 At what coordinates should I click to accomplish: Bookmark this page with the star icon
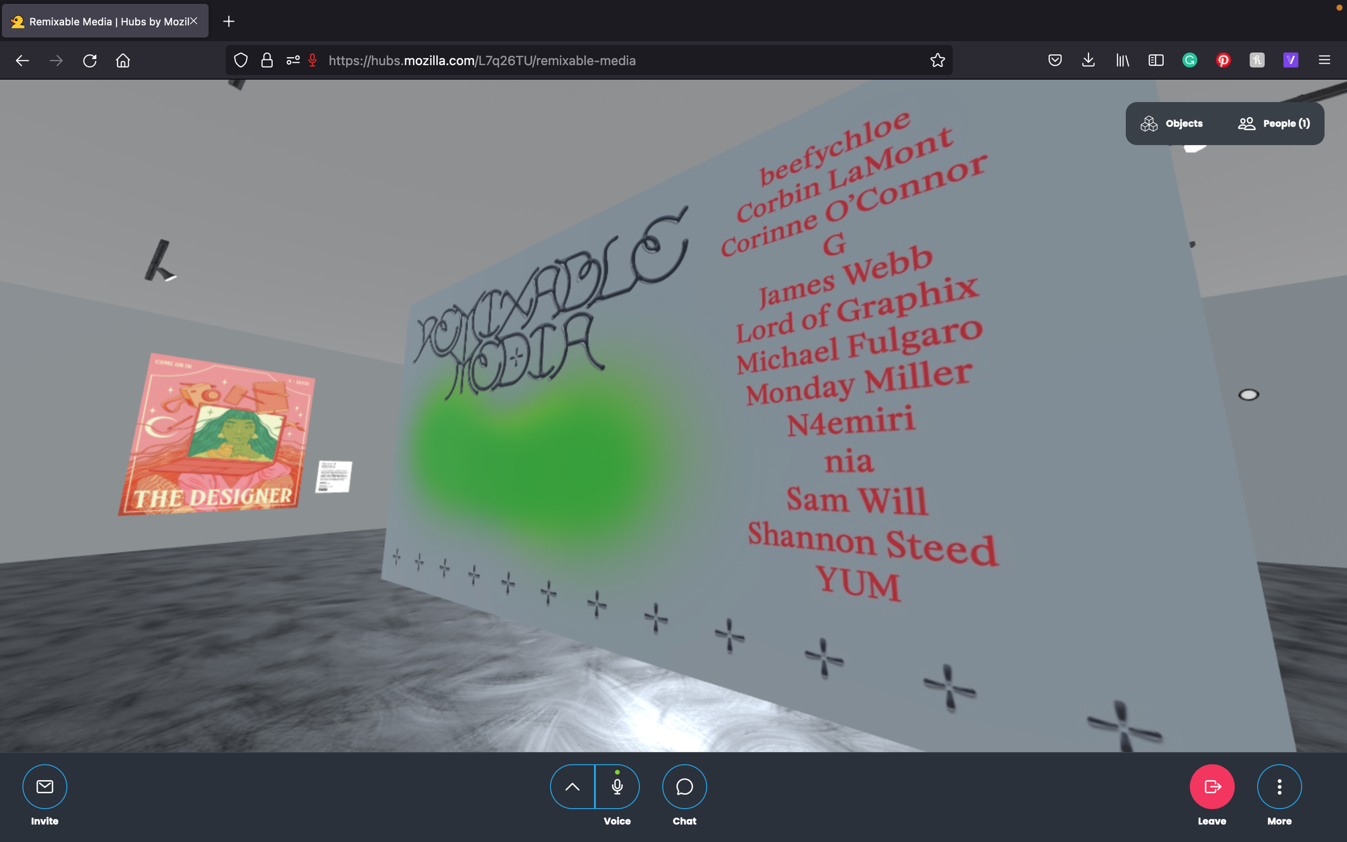coord(937,60)
